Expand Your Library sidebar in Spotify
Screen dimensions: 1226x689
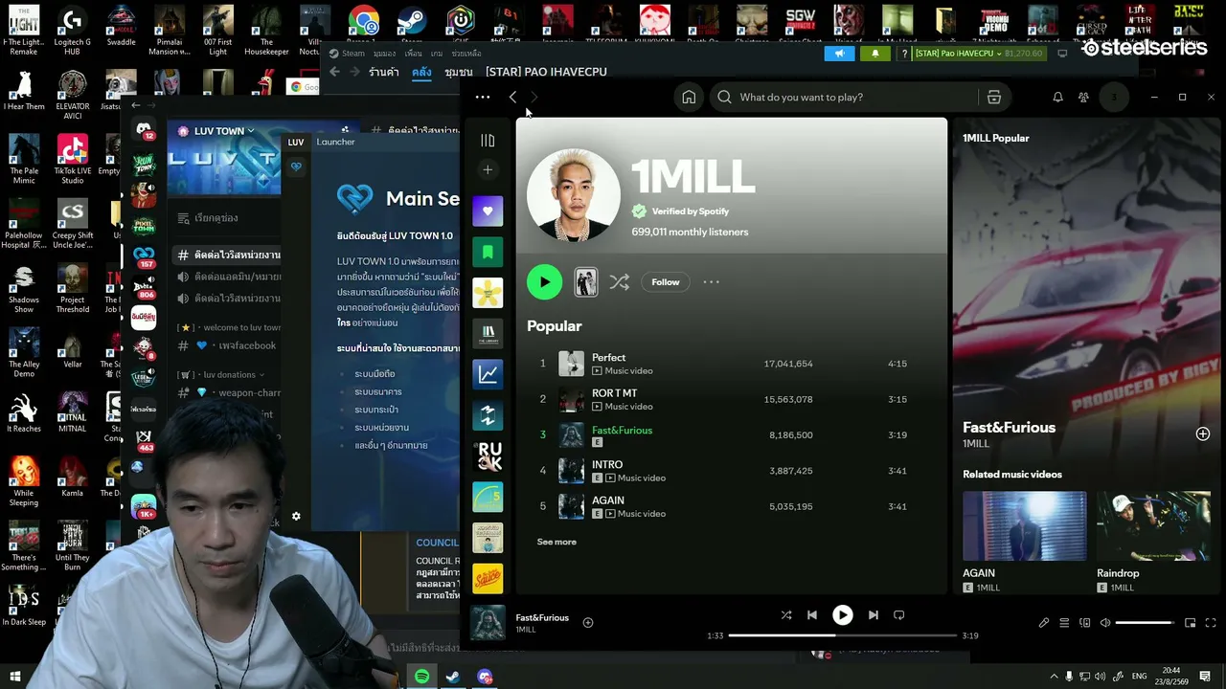point(488,141)
